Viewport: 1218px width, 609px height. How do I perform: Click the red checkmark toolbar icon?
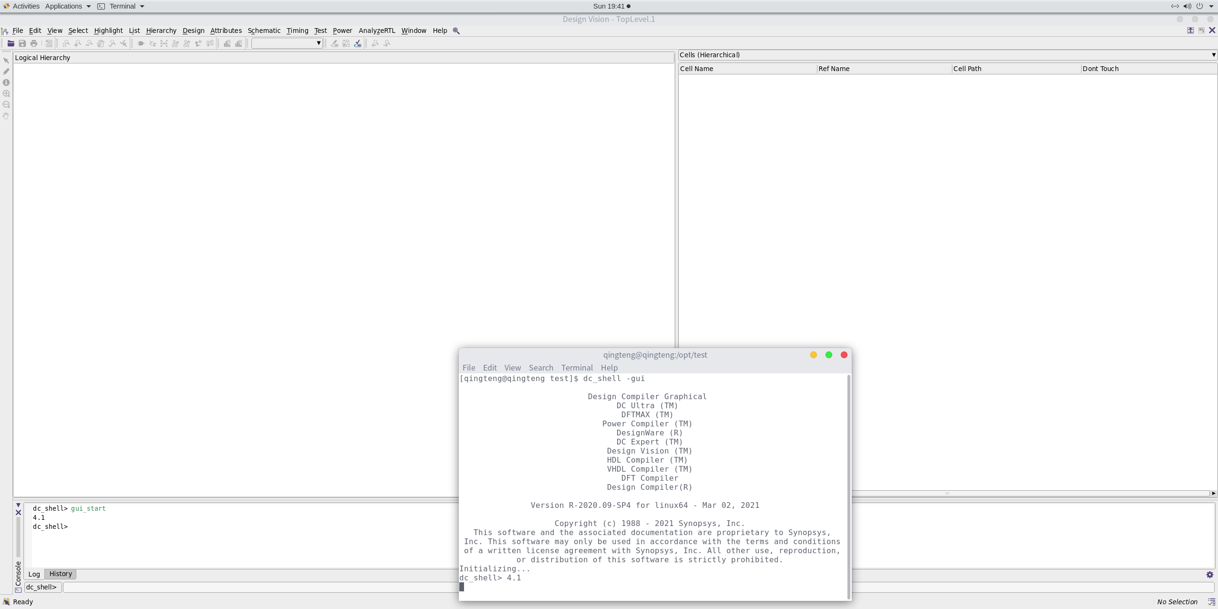[x=358, y=43]
